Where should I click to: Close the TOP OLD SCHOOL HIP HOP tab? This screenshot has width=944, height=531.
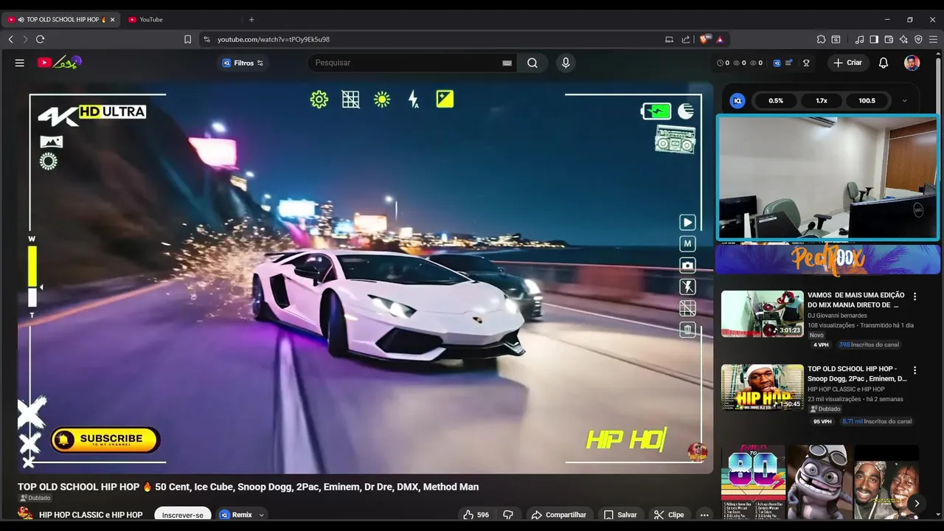[x=112, y=19]
